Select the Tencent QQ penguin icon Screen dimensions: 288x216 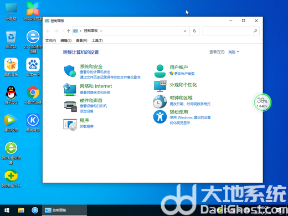point(11,95)
